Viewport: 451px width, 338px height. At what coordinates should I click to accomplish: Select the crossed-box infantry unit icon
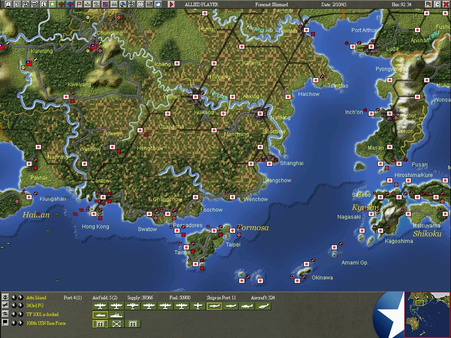(x=116, y=324)
